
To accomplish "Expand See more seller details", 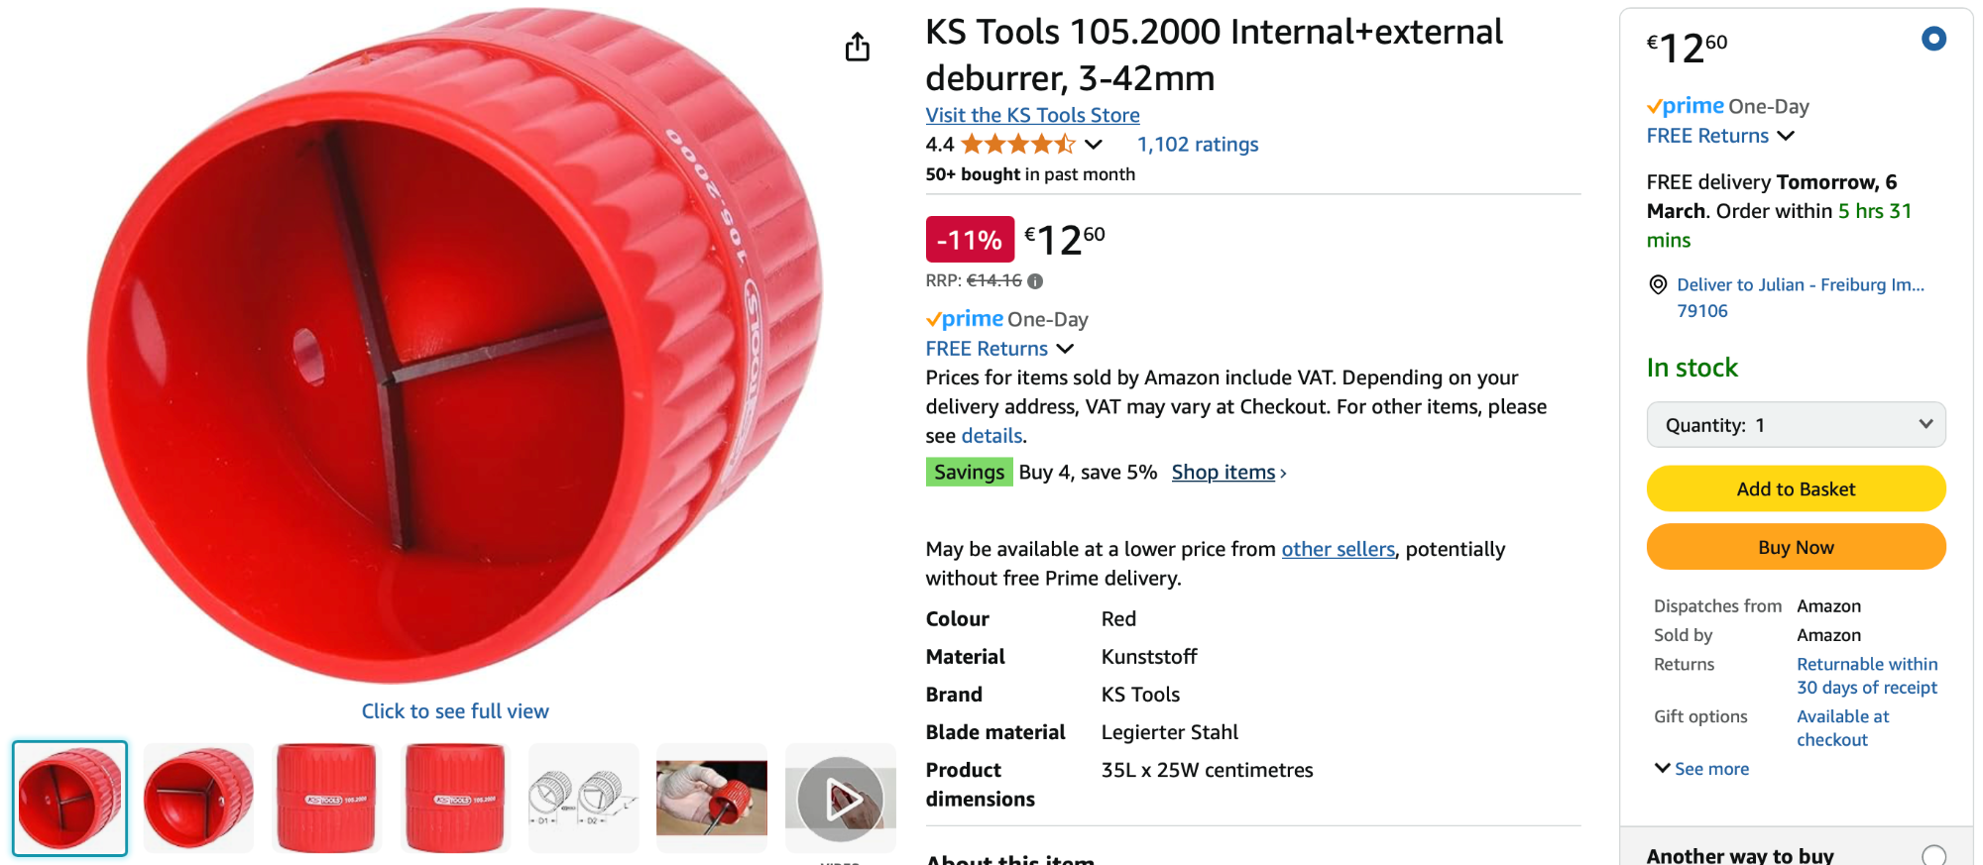I will tap(1701, 769).
